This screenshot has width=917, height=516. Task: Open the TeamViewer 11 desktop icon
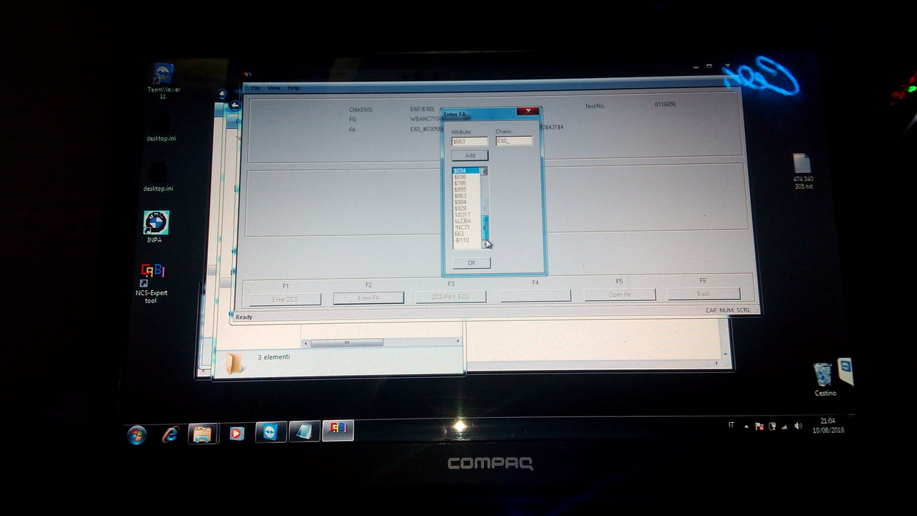(163, 75)
